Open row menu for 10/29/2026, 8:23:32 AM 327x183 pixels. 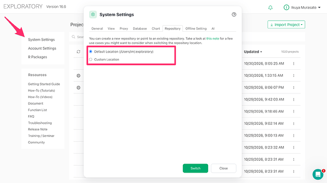293,147
